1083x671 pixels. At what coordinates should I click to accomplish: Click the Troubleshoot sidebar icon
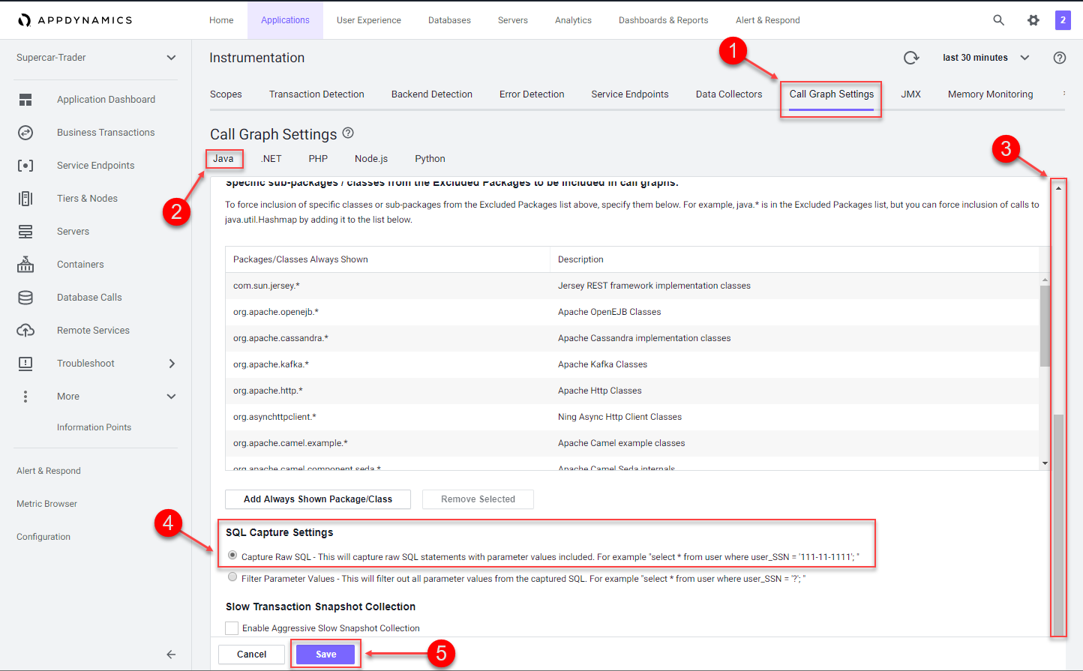tap(25, 364)
